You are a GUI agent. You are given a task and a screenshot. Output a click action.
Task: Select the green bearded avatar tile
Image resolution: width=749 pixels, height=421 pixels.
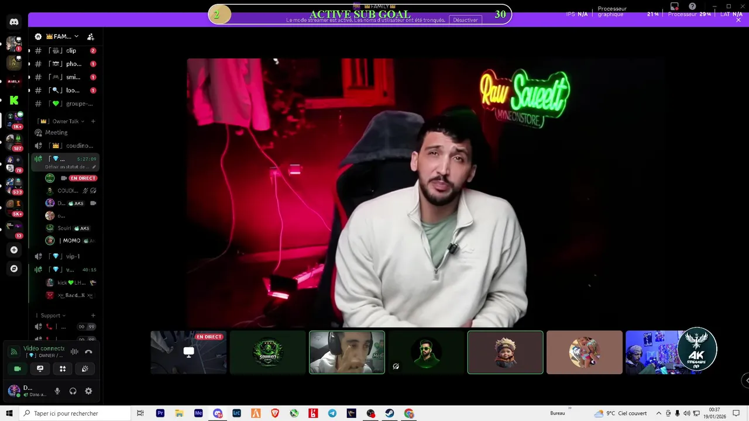point(426,352)
